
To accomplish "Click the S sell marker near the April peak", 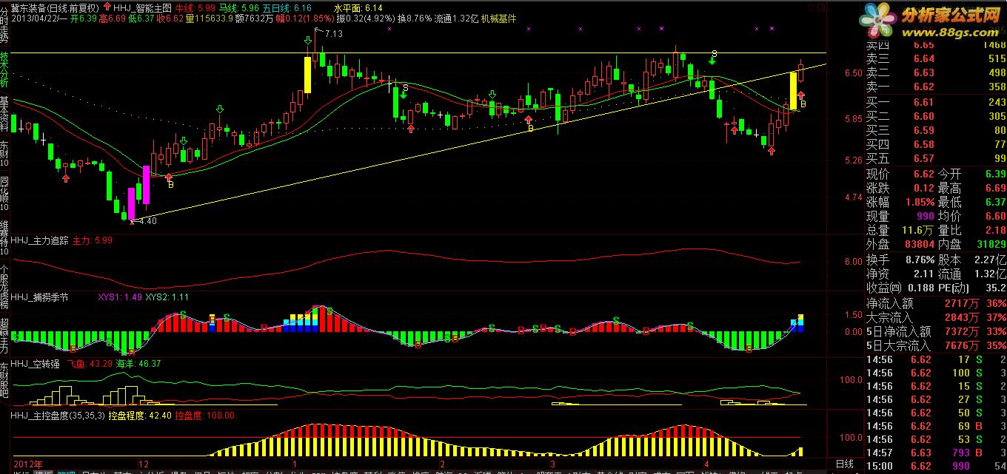I will [715, 53].
